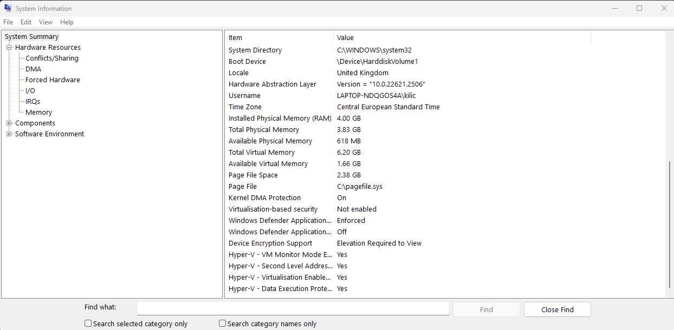Select the Total Virtual Memory row
Image resolution: width=674 pixels, height=330 pixels.
click(407, 153)
